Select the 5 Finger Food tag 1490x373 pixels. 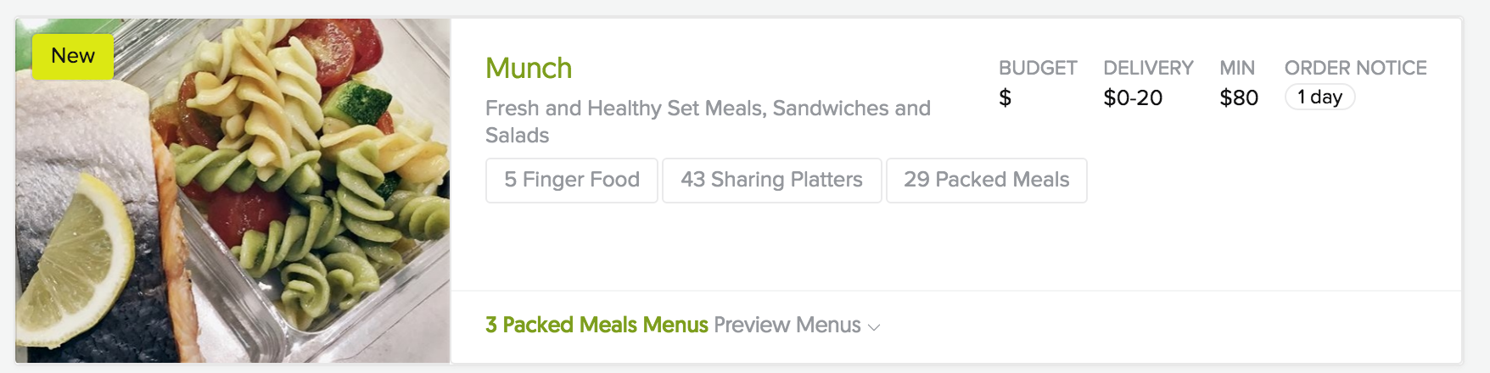point(571,180)
